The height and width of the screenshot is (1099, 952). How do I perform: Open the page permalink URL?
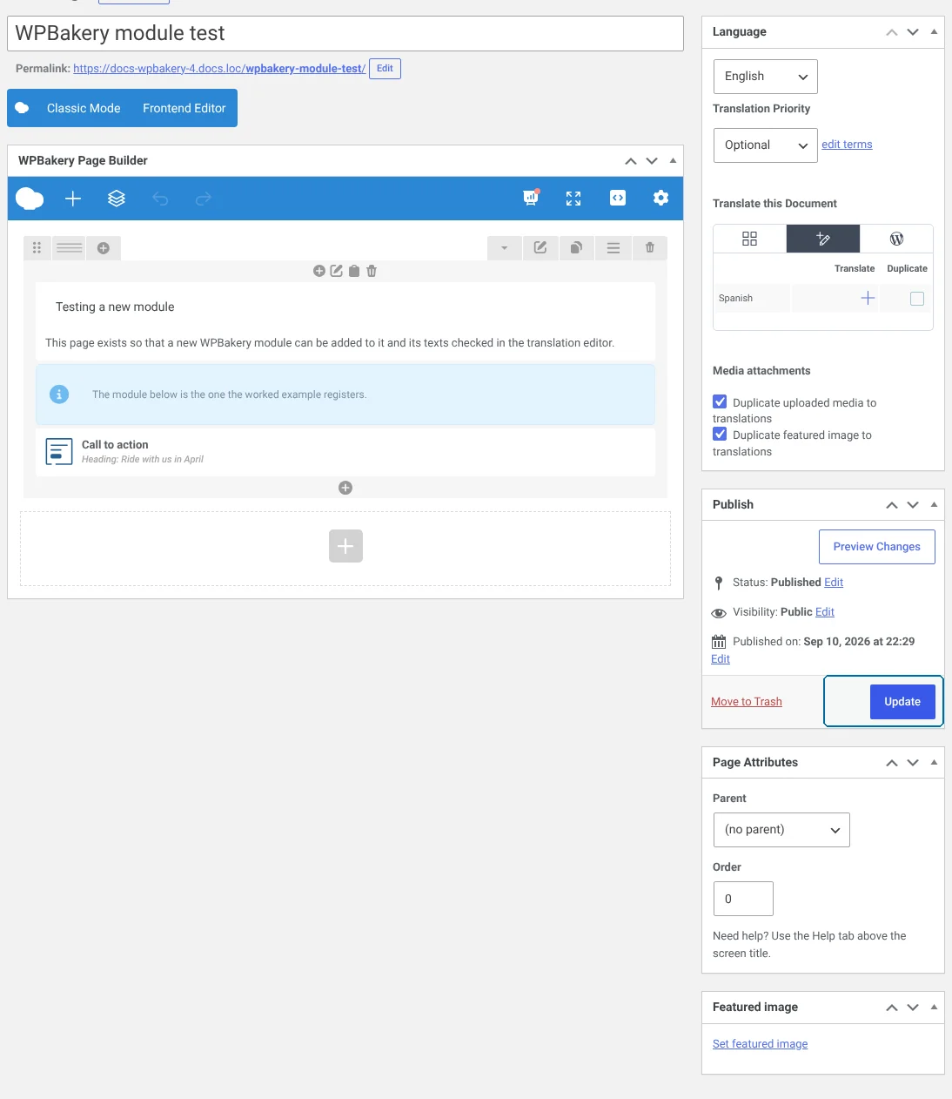tap(219, 69)
